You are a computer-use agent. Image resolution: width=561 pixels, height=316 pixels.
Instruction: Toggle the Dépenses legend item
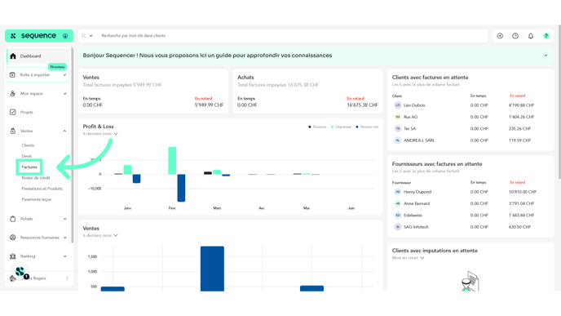[342, 127]
